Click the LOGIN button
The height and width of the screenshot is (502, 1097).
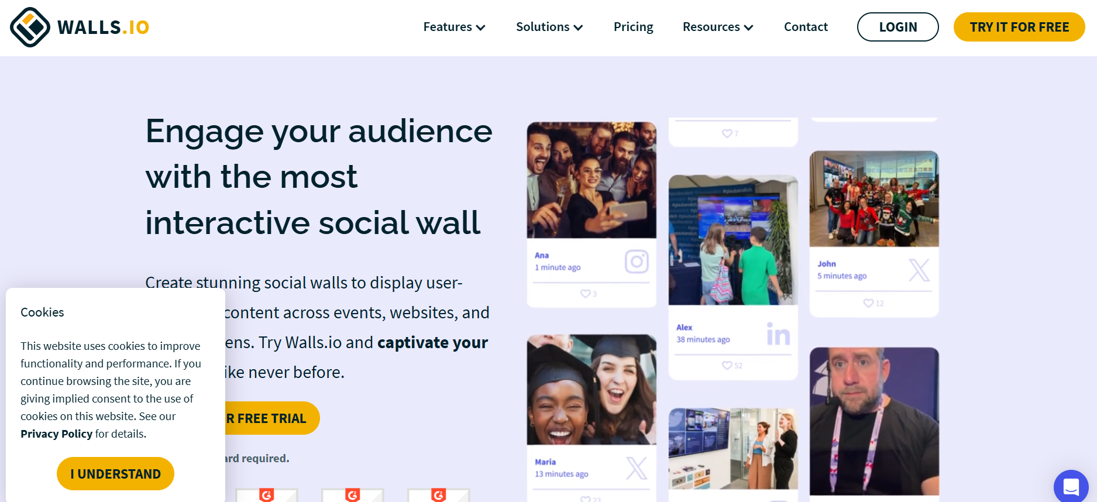tap(897, 27)
